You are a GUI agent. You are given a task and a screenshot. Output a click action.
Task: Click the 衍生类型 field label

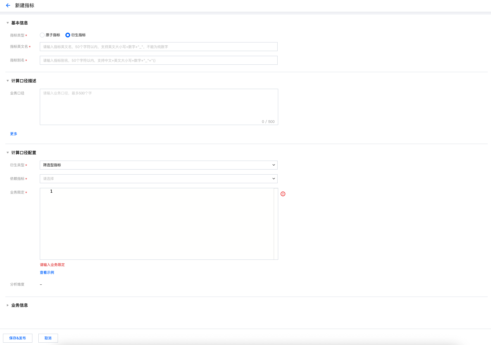tap(17, 165)
